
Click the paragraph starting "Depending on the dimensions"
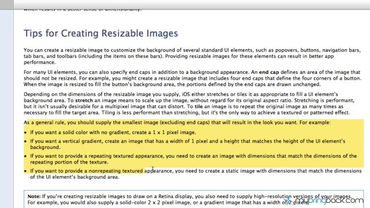click(189, 103)
